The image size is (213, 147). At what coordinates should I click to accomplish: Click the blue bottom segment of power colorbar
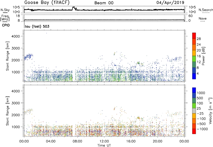[x=194, y=76]
